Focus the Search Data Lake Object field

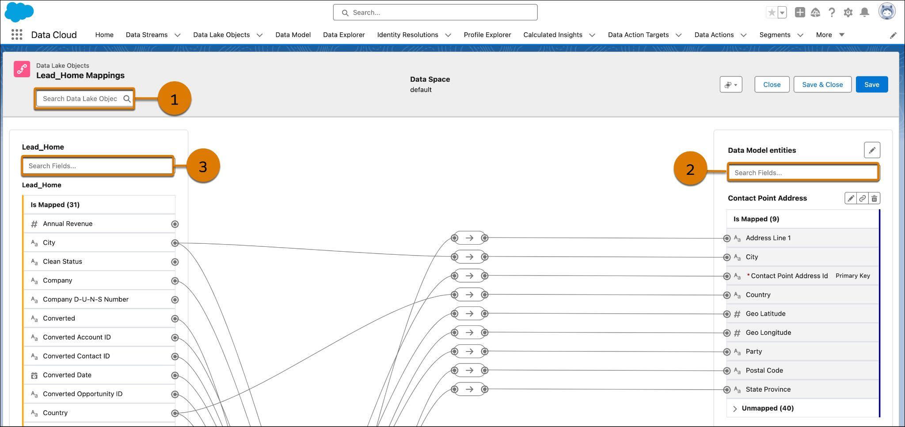(x=84, y=98)
